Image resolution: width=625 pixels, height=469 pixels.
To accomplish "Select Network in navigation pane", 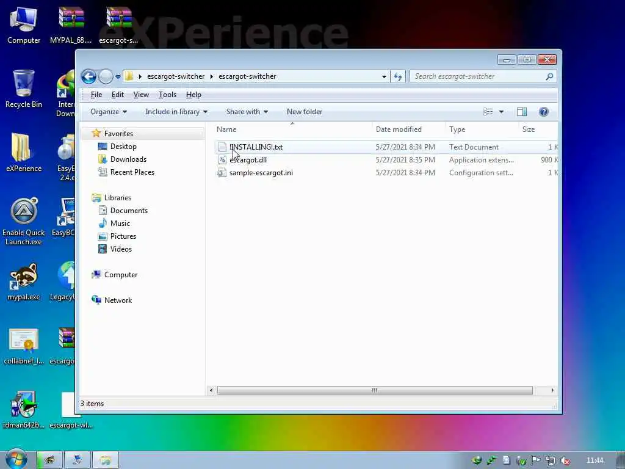I will pyautogui.click(x=118, y=300).
